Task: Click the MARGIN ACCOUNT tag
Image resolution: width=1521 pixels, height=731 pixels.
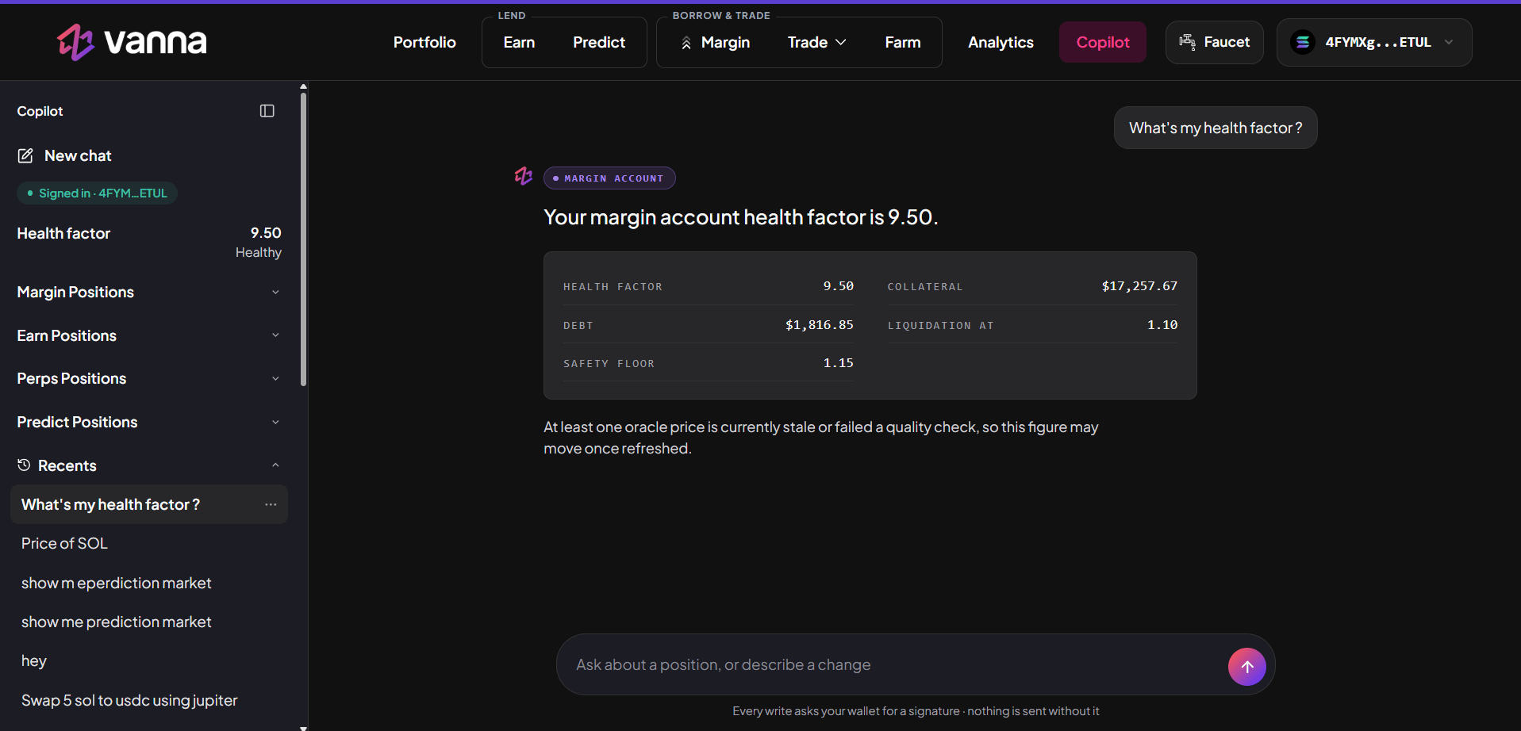Action: coord(609,178)
